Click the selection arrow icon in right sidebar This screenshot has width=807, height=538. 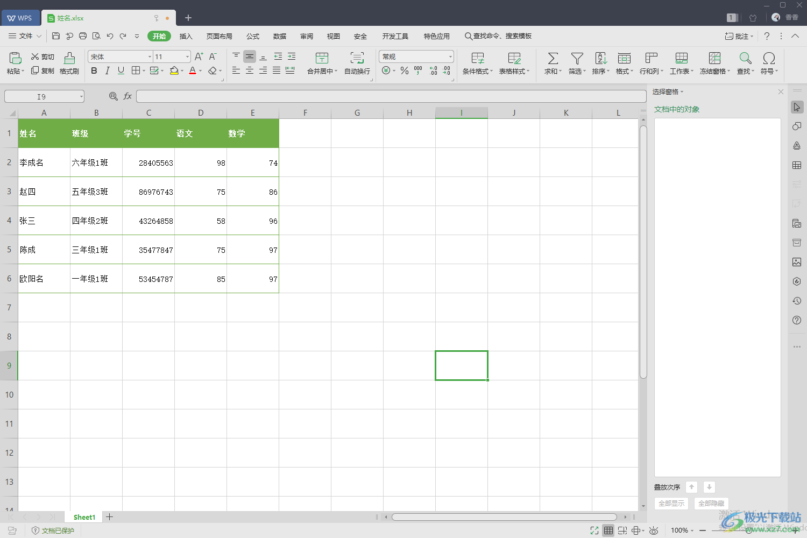click(x=797, y=107)
